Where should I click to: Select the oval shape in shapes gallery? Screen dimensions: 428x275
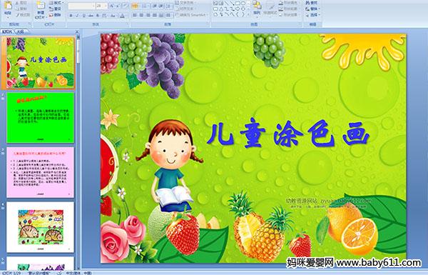pyautogui.click(x=244, y=3)
